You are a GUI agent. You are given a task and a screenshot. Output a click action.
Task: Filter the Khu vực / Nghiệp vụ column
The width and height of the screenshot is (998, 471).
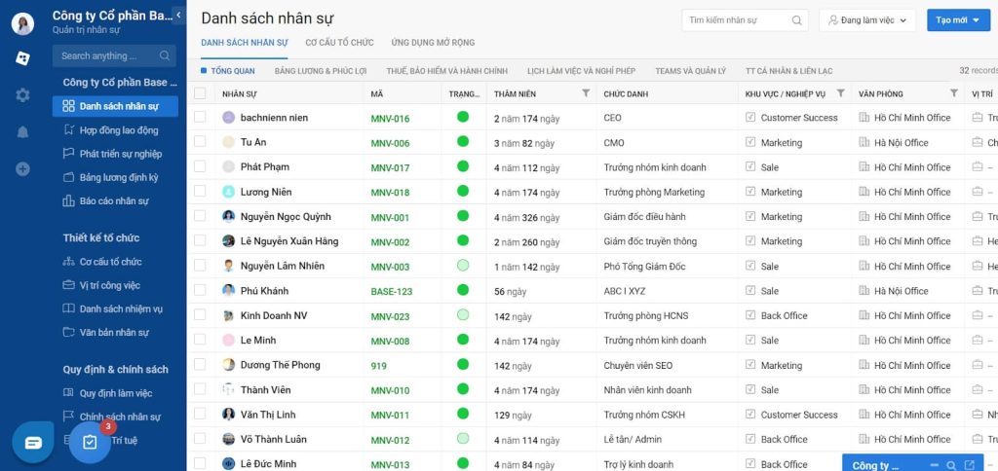tap(841, 93)
